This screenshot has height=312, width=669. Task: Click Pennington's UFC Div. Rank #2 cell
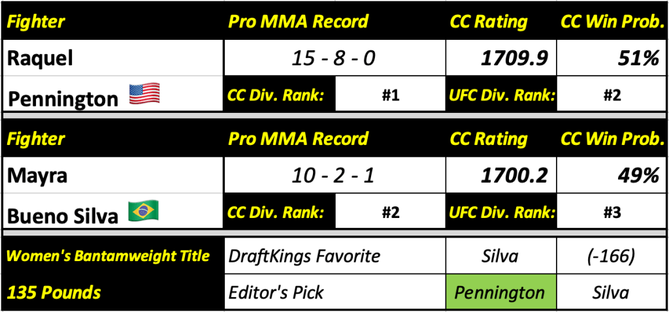click(x=612, y=95)
